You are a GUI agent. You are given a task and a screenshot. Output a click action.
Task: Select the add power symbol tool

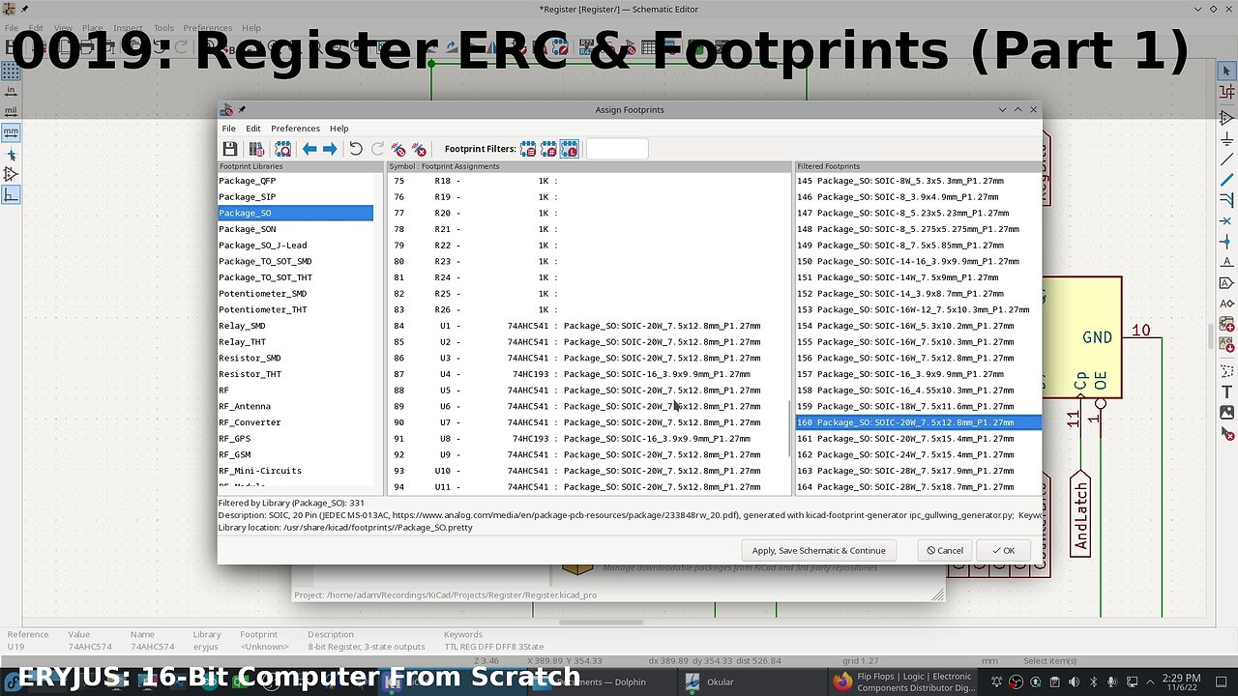(x=1226, y=138)
